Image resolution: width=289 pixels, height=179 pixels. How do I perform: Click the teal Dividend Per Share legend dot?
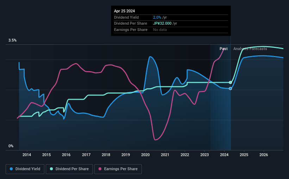tap(51, 169)
